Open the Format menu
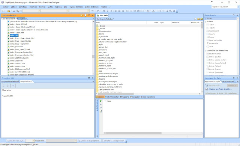Screen dimensions: 240x146 click(42, 7)
